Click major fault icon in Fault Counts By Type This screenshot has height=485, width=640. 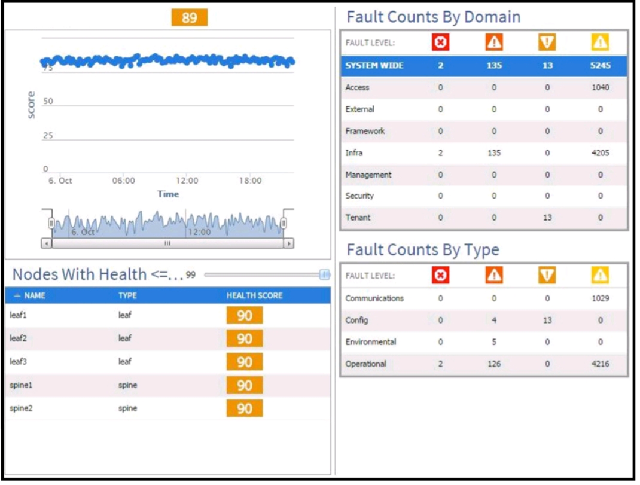494,275
